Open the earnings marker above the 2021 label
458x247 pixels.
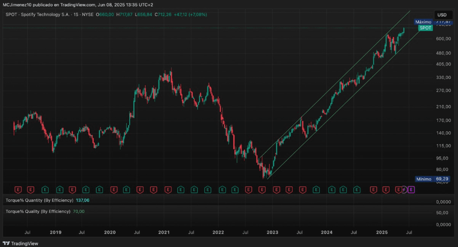coord(168,190)
